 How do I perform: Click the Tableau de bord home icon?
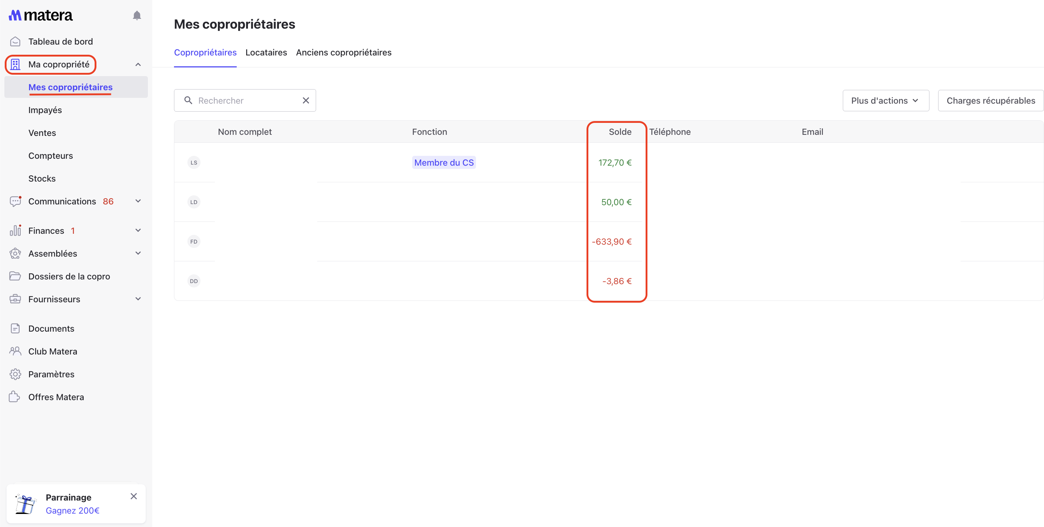click(15, 41)
